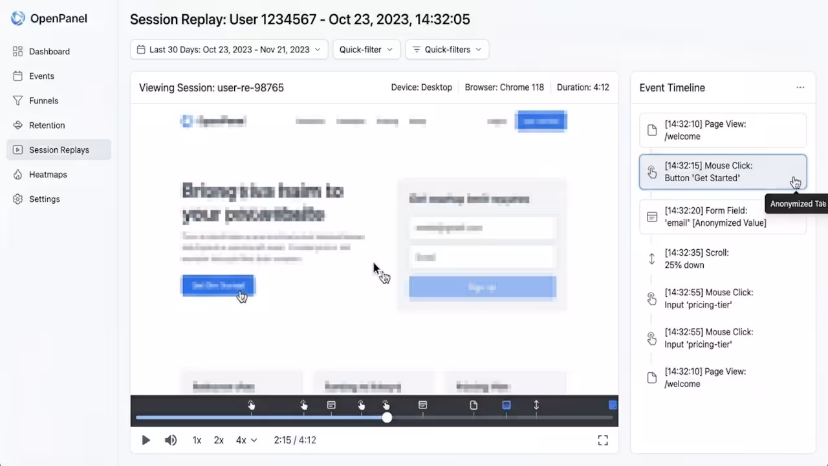The height and width of the screenshot is (466, 828).
Task: Set playback speed to 1x
Action: click(x=197, y=440)
